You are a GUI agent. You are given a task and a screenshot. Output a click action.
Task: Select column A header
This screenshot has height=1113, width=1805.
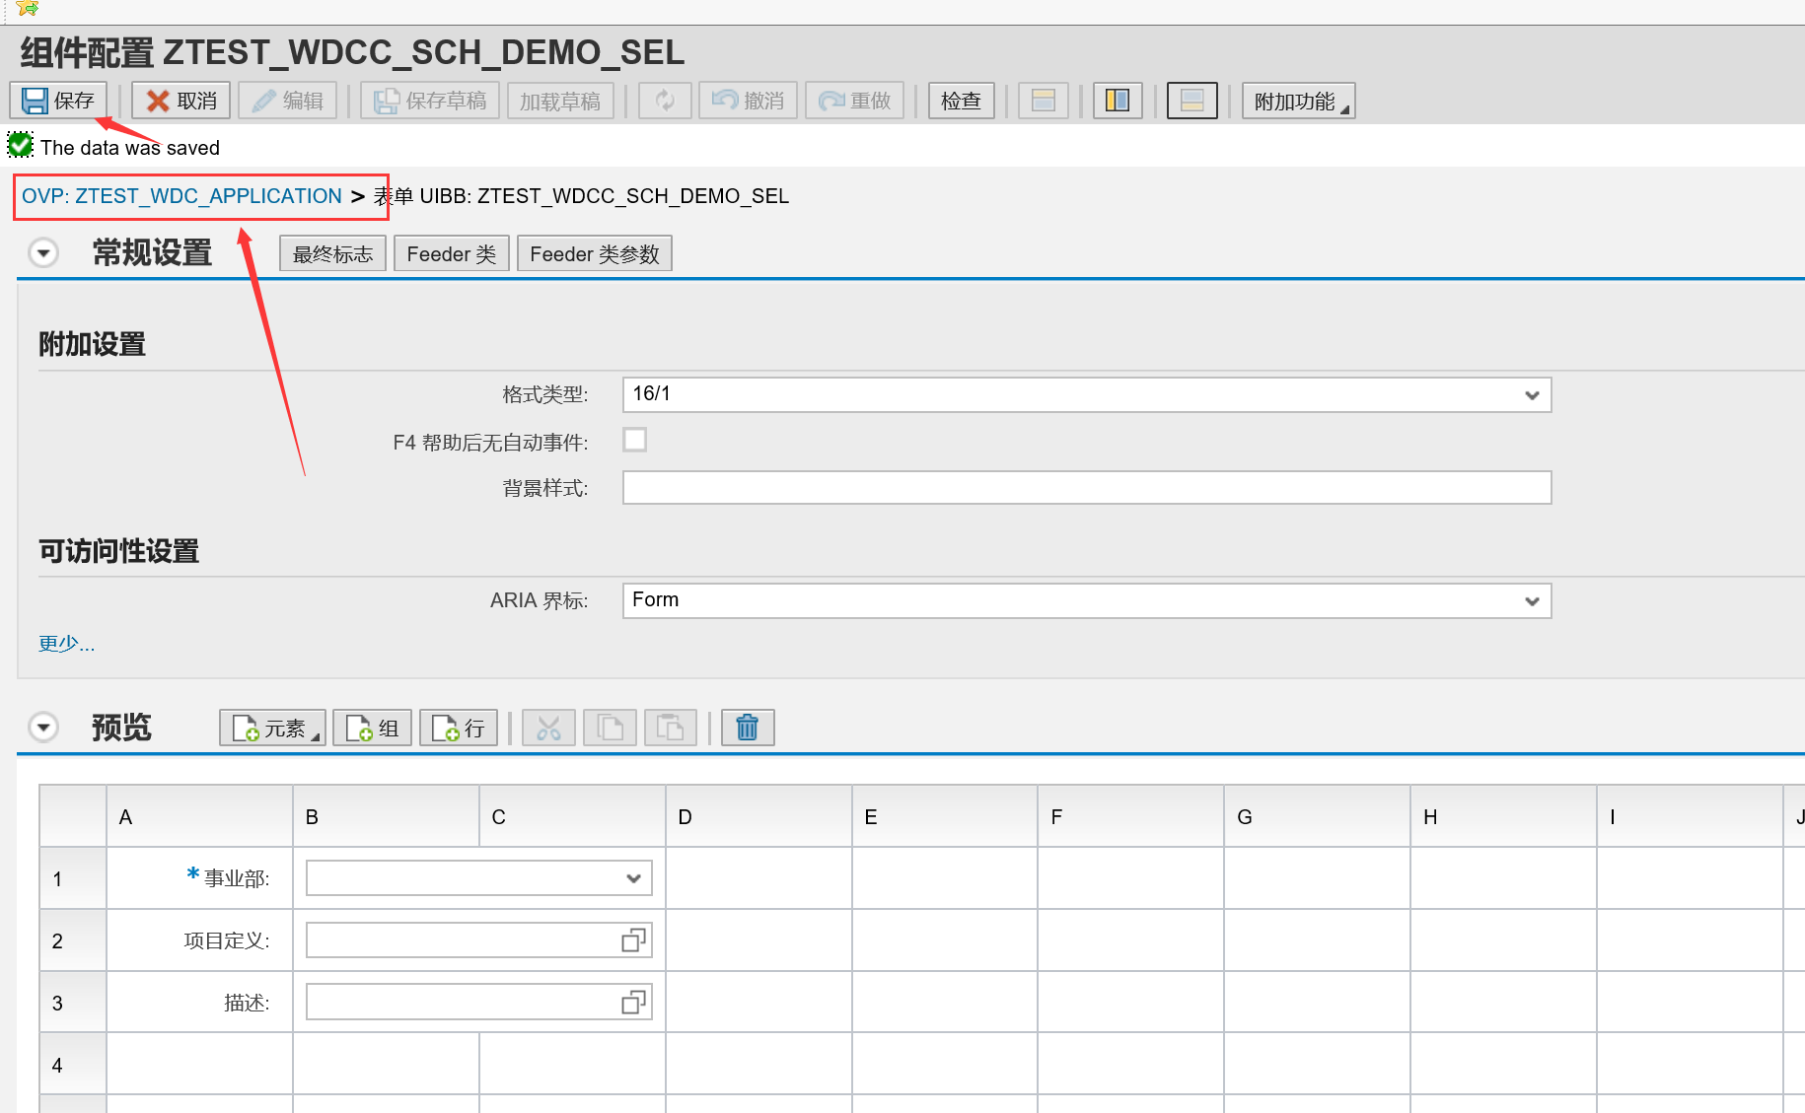tap(199, 816)
